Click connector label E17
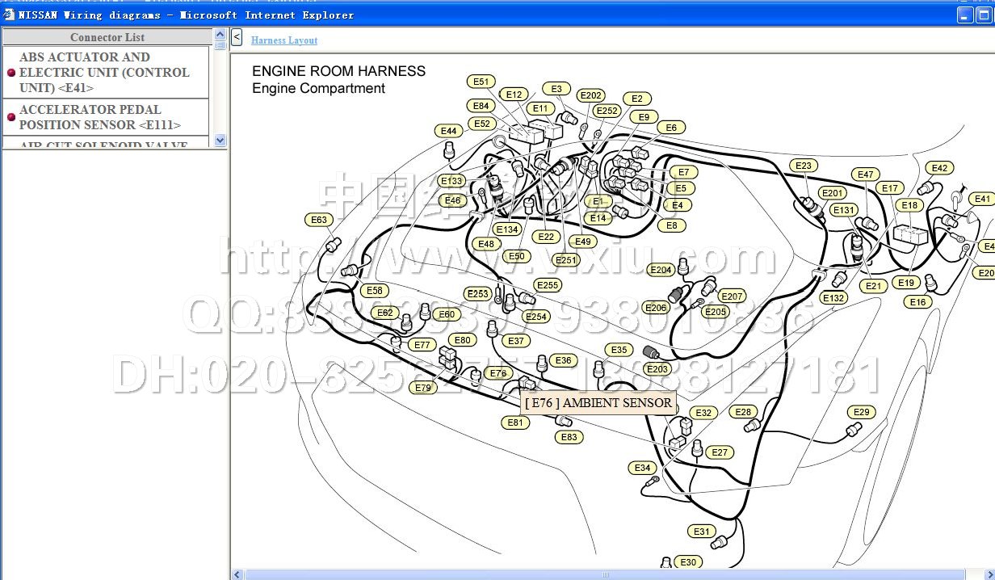Viewport: 995px width, 580px height. (x=889, y=188)
